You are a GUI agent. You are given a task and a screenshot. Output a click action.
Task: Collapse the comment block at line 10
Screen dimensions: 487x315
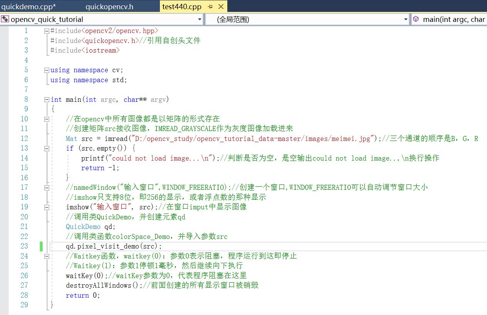(x=47, y=119)
